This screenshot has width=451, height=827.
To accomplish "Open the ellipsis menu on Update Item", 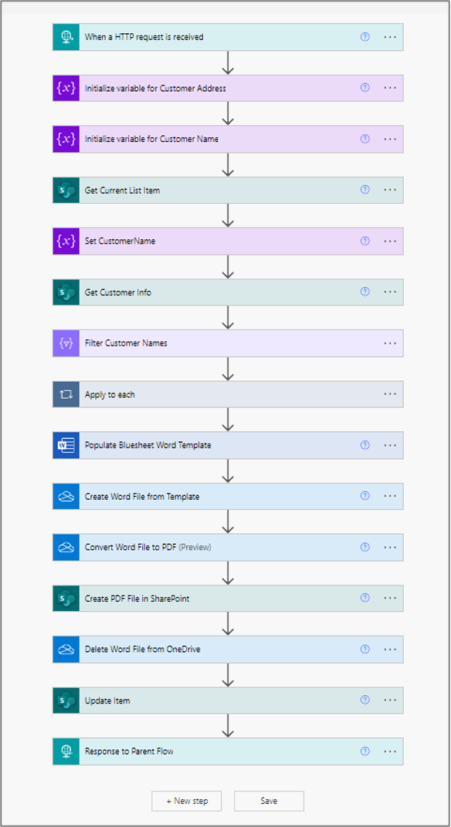I will [390, 700].
